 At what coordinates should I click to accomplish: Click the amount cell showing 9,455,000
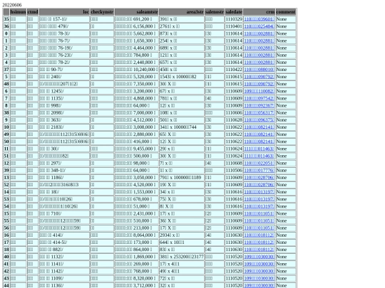(x=136, y=149)
